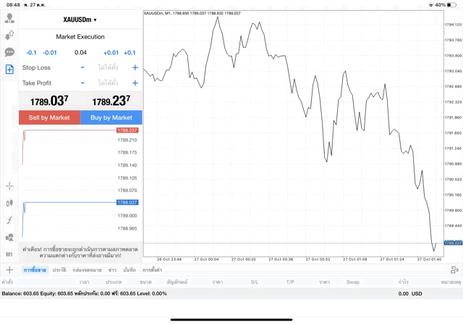Screen dimensions: 463x324
Task: Open the objects shapes icon
Action: click(x=9, y=237)
